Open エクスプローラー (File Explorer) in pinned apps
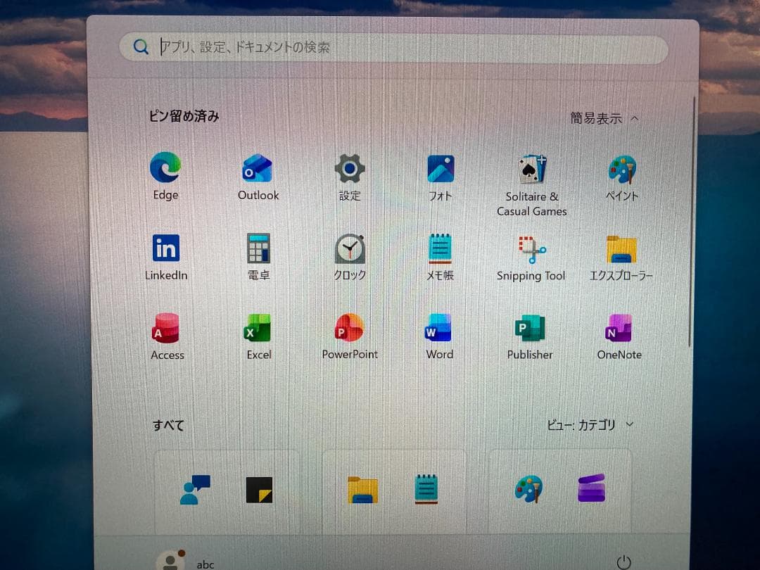This screenshot has width=760, height=570. (x=621, y=258)
